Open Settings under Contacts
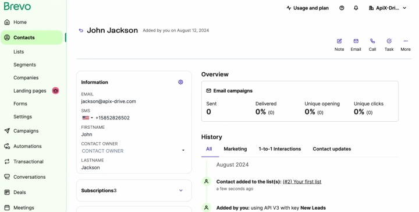Viewport: 419px width, 212px height. tap(23, 117)
